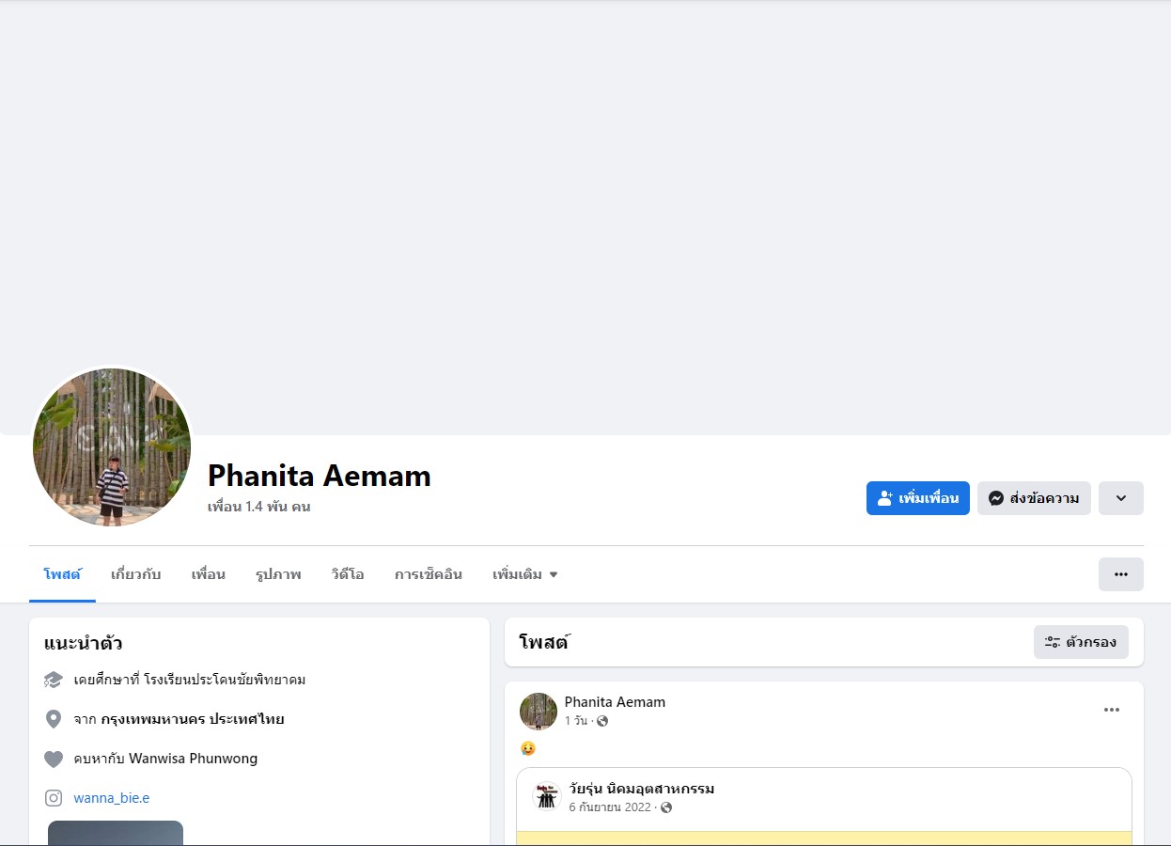Open school link โรงเรียนประโคนชัยพิทยาคม
This screenshot has height=846, width=1171.
click(x=225, y=680)
